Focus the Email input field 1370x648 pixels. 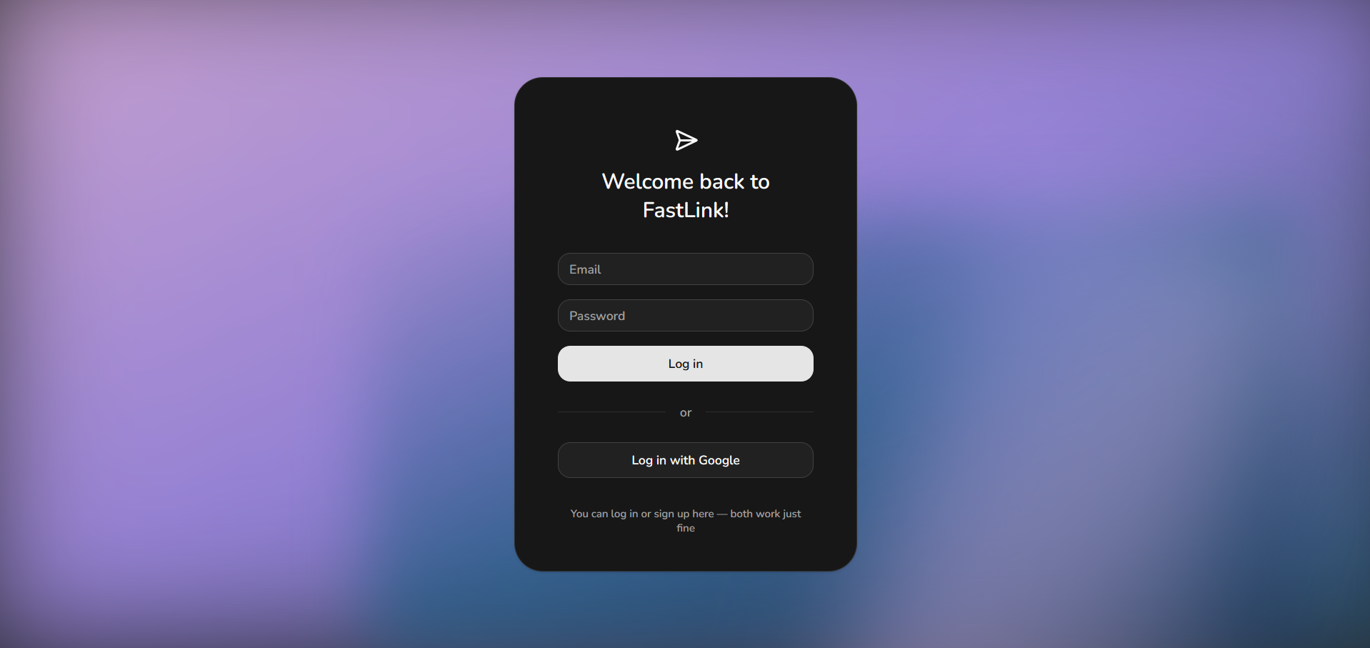click(x=686, y=269)
